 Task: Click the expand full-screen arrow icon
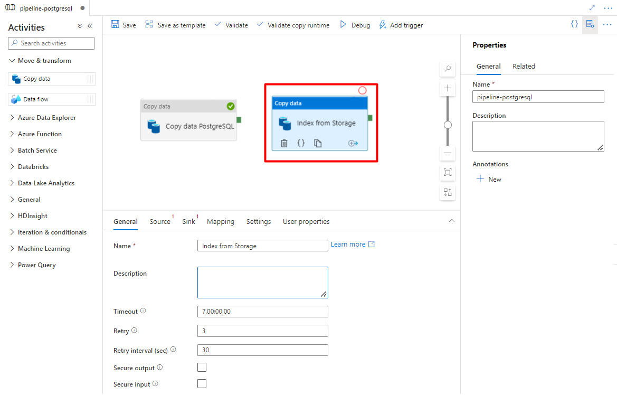pyautogui.click(x=592, y=7)
